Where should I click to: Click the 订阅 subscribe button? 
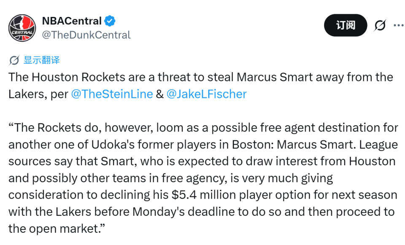(346, 25)
